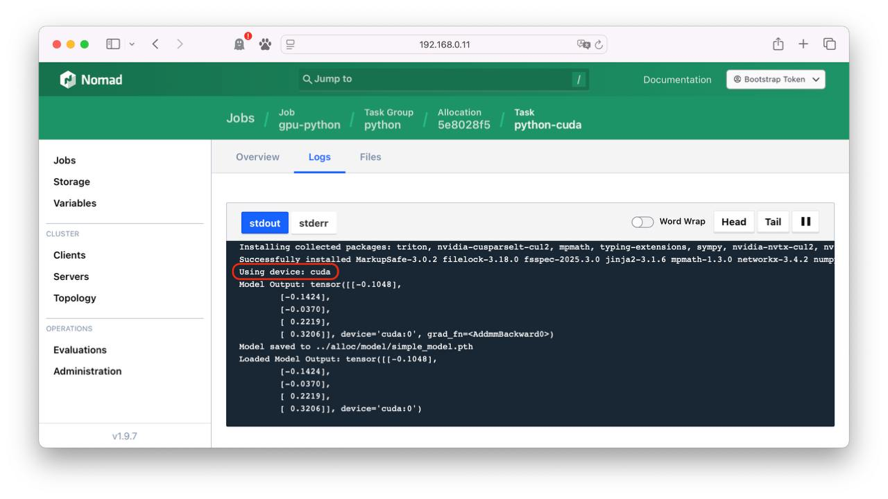Image resolution: width=888 pixels, height=499 pixels.
Task: Open the paw extension icon
Action: [265, 44]
